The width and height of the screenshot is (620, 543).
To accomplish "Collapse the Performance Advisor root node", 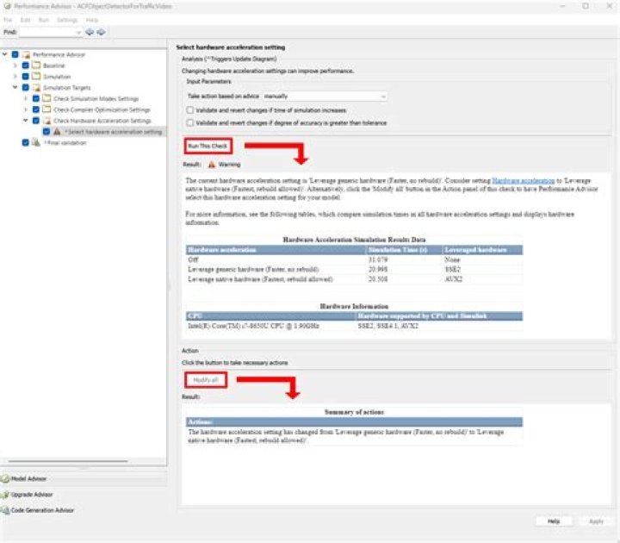I will [5, 54].
